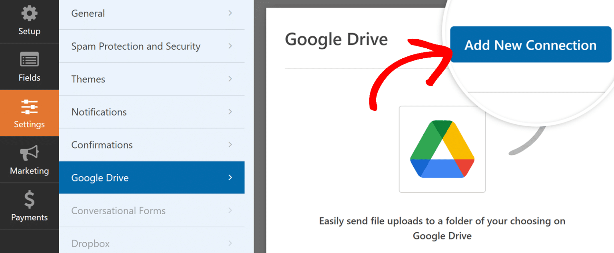Click the Settings sliders icon
614x253 pixels.
(29, 107)
